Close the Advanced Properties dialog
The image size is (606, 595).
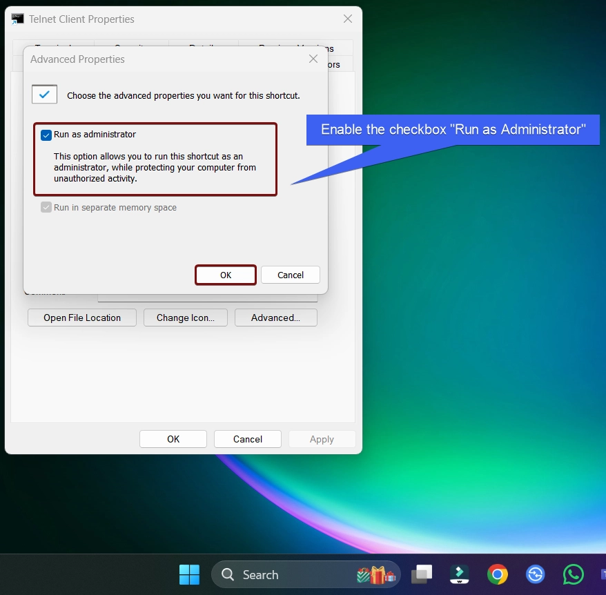pyautogui.click(x=313, y=59)
